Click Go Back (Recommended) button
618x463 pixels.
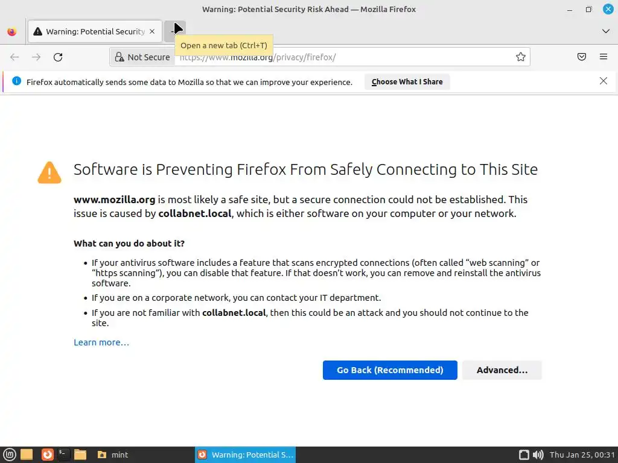(x=390, y=370)
